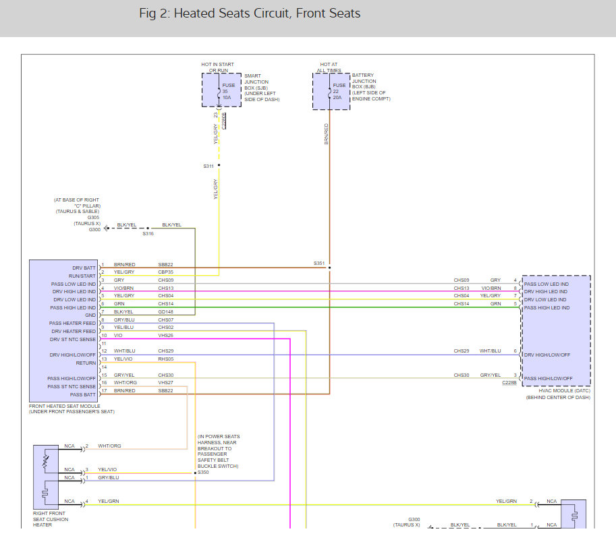Click circuit code CBP35
616x544 pixels.
pos(166,272)
